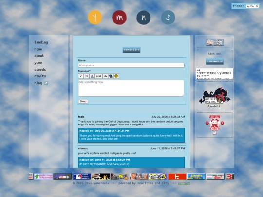
Task: Click the guestbook book badge in sidebar
Action: tap(215, 42)
